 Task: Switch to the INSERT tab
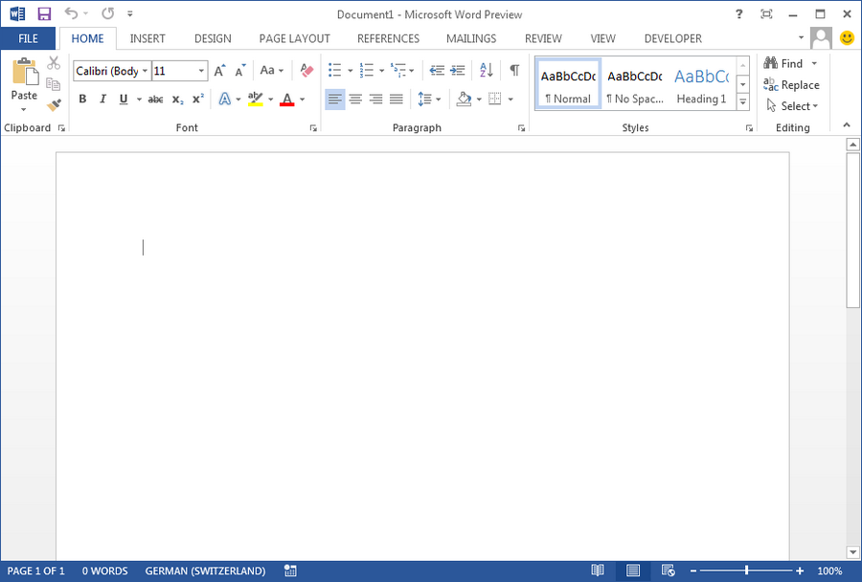tap(147, 38)
